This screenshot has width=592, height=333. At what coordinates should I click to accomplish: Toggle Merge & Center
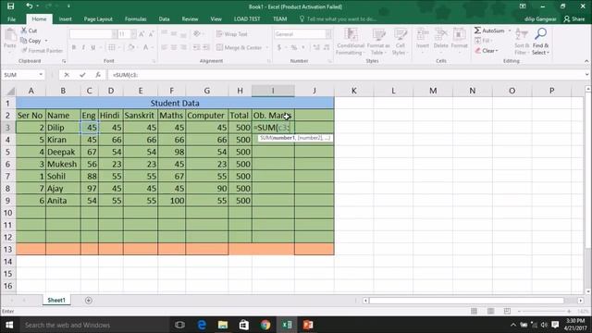(239, 47)
